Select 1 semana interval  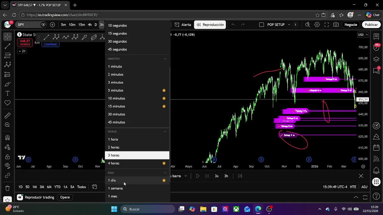(x=137, y=188)
